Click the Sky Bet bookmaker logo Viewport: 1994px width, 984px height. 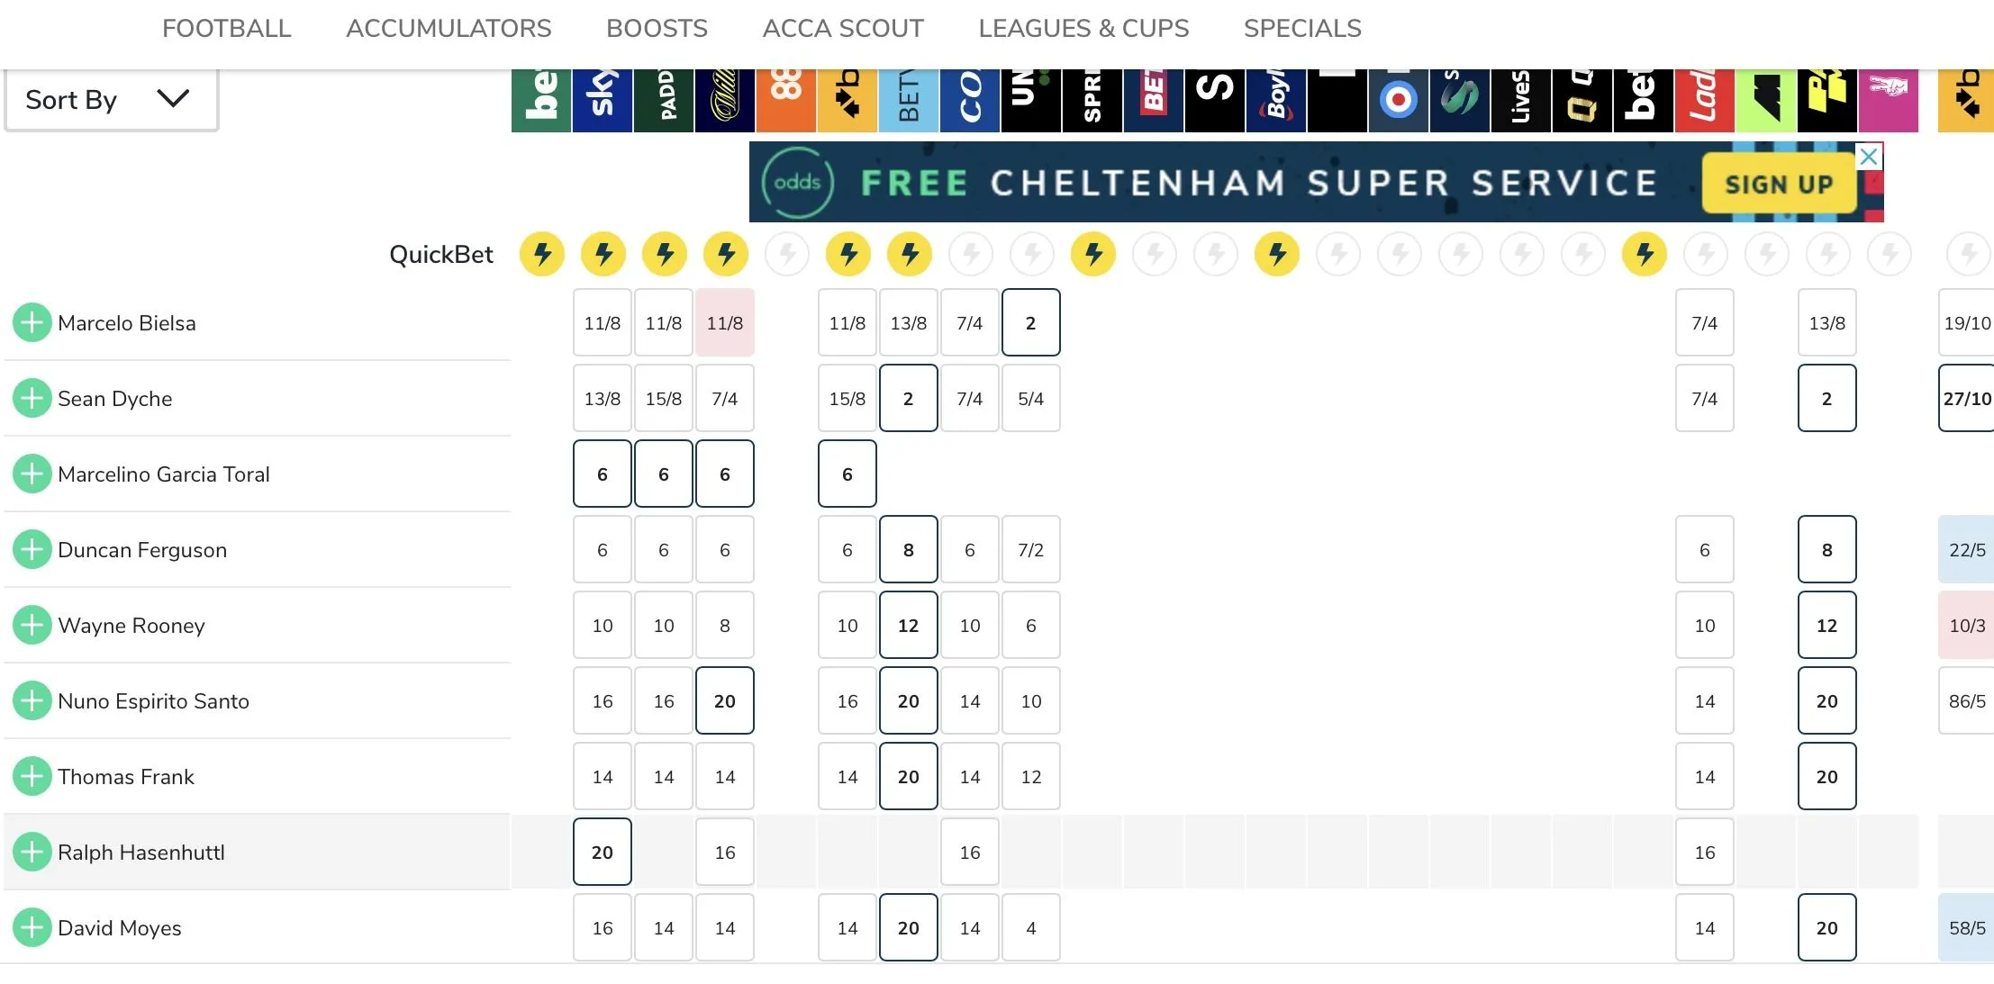pyautogui.click(x=603, y=100)
